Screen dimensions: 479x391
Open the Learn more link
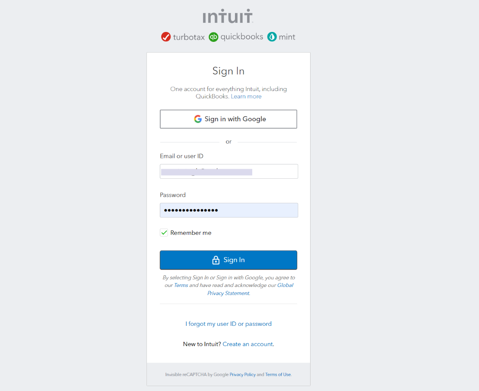(x=246, y=96)
